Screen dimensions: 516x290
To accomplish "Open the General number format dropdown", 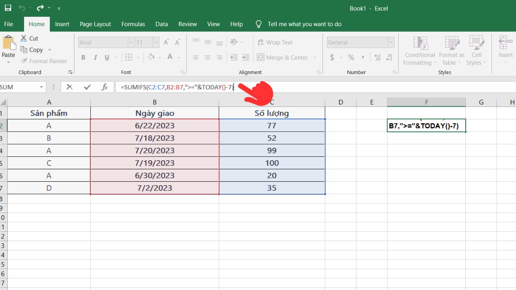I will point(391,43).
